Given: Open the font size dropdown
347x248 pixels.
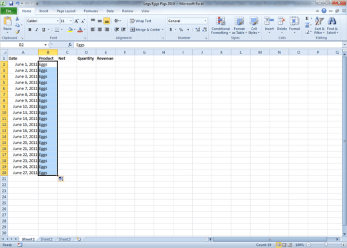Looking at the screenshot, I should [71, 21].
